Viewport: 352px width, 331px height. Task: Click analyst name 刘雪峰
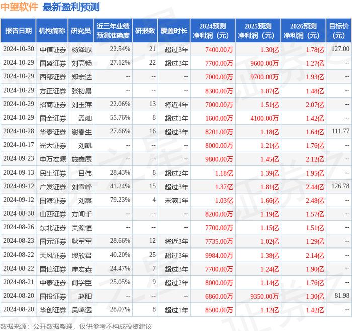tap(81, 187)
